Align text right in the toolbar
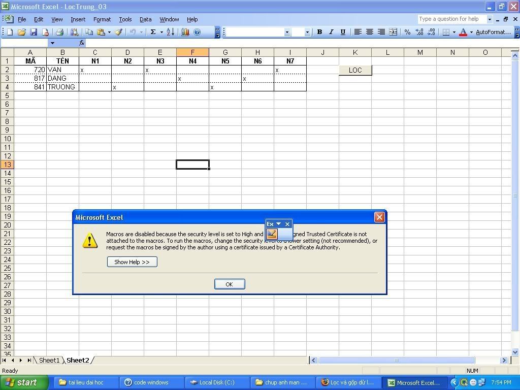The height and width of the screenshot is (390, 520). click(381, 32)
